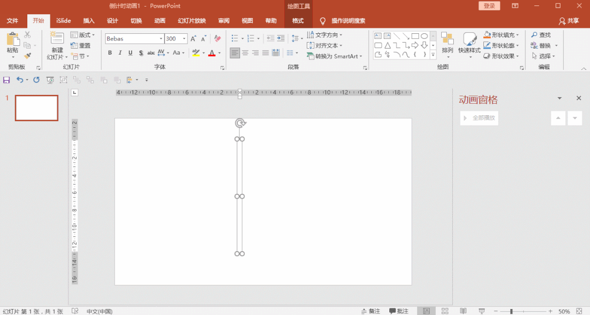The width and height of the screenshot is (590, 315).
Task: Click the Paste (粘贴) clipboard icon
Action: [13, 39]
